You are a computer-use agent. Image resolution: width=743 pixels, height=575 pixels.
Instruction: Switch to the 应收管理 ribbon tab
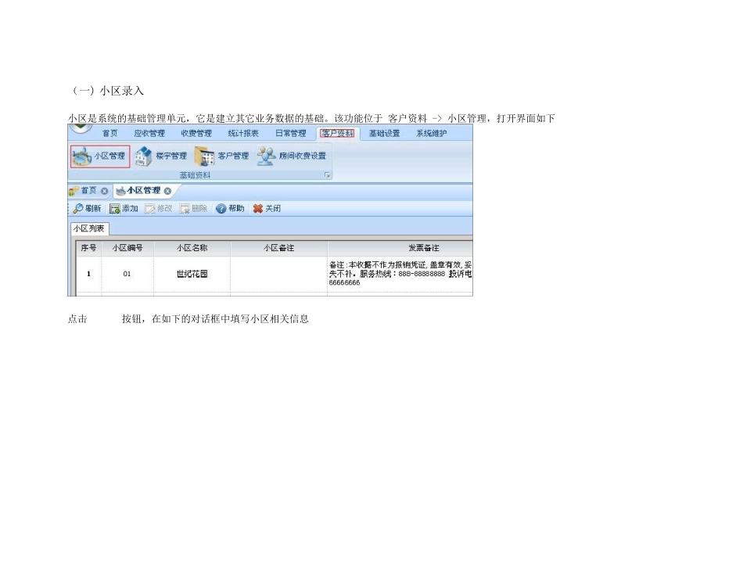coord(149,134)
